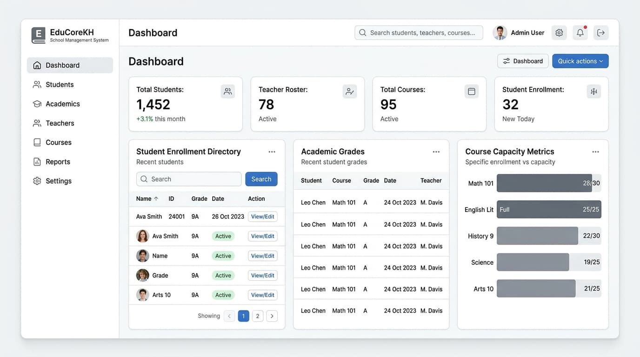Go to previous page arrow
The image size is (640, 357).
pos(229,316)
